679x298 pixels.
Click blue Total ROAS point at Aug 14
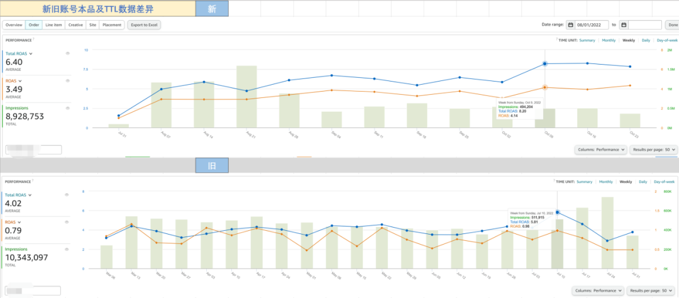204,82
